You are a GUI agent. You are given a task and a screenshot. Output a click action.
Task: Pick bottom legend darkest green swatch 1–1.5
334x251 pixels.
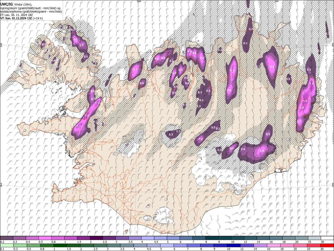tap(60, 246)
